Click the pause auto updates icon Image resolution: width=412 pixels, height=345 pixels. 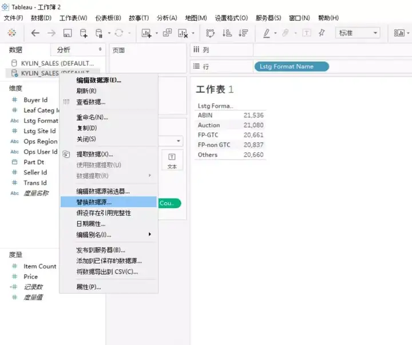pyautogui.click(x=99, y=33)
